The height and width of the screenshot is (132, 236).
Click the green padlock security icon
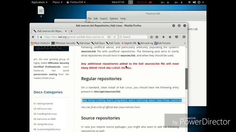coord(41,37)
